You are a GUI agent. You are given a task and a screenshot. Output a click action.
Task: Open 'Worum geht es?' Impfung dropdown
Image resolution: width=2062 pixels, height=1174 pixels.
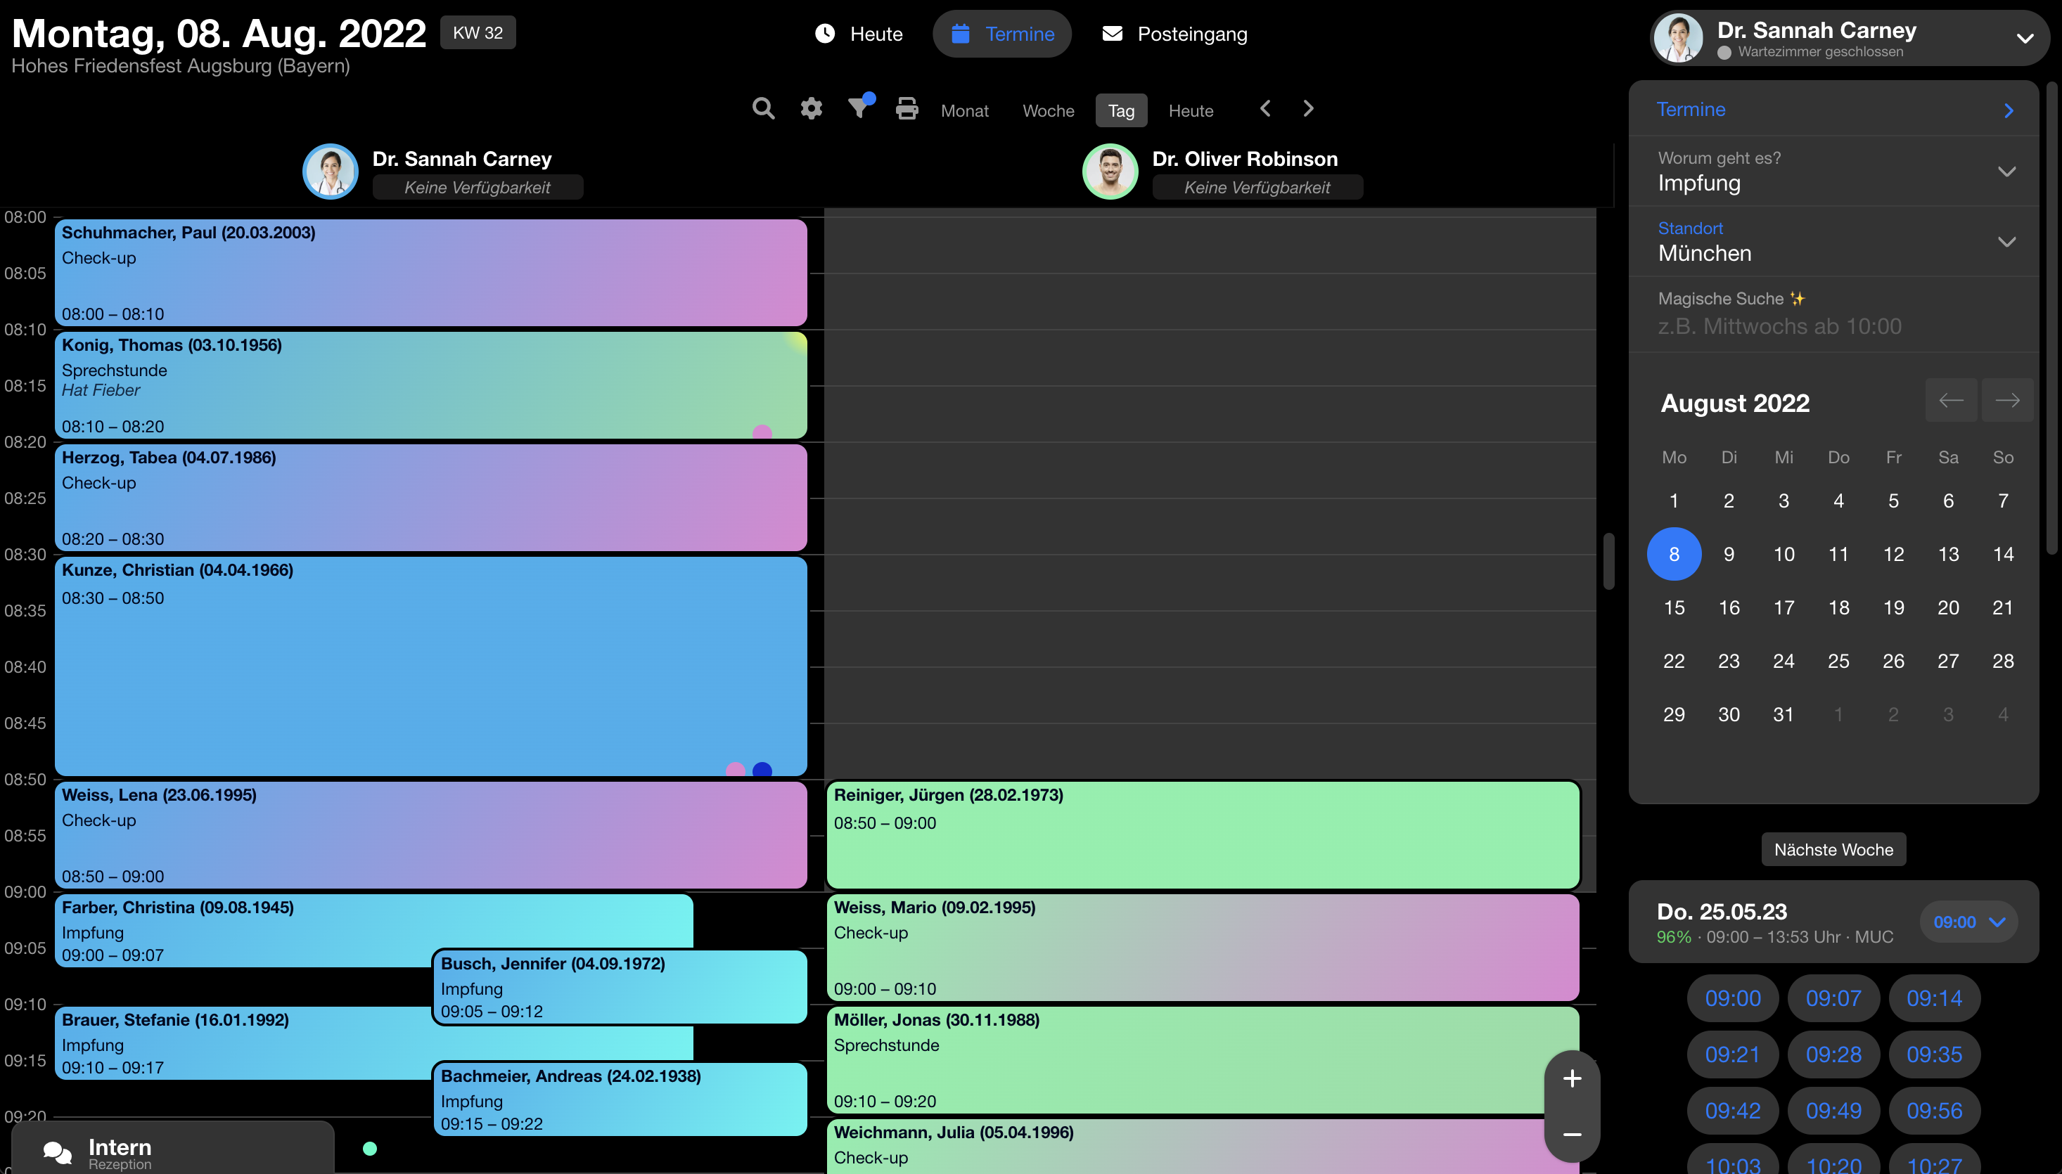[x=2006, y=172]
